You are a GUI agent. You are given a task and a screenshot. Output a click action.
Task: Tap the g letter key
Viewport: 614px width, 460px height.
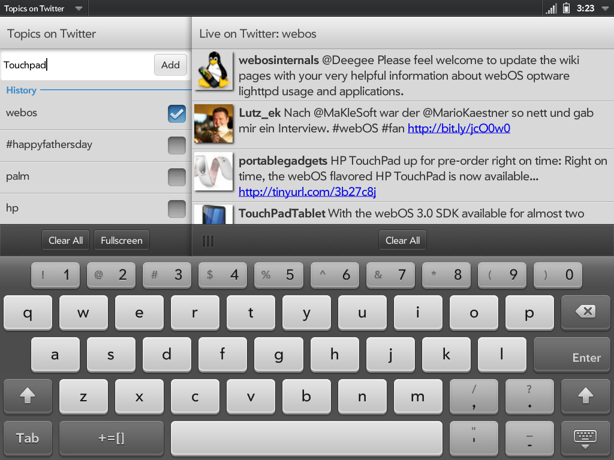coord(278,355)
